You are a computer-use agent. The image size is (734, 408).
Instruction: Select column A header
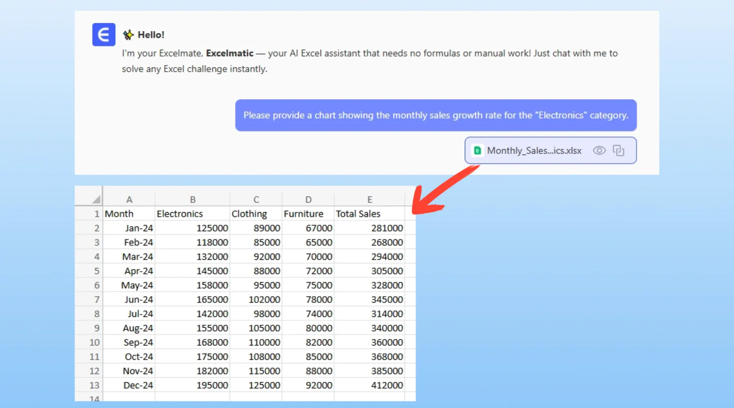[129, 200]
